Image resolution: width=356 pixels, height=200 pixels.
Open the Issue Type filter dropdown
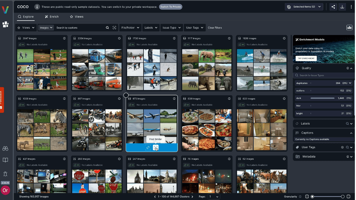coord(172,28)
